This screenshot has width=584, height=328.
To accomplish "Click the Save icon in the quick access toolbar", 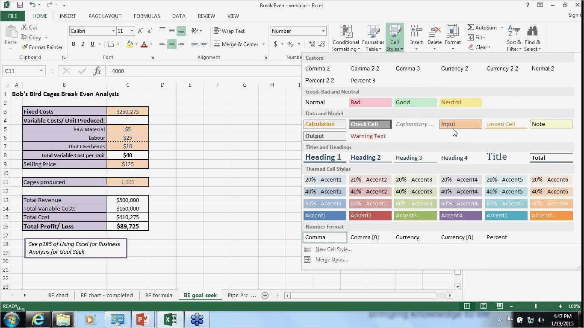I will pyautogui.click(x=20, y=5).
